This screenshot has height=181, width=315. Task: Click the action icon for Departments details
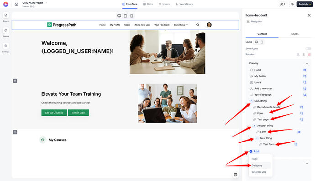click(302, 107)
